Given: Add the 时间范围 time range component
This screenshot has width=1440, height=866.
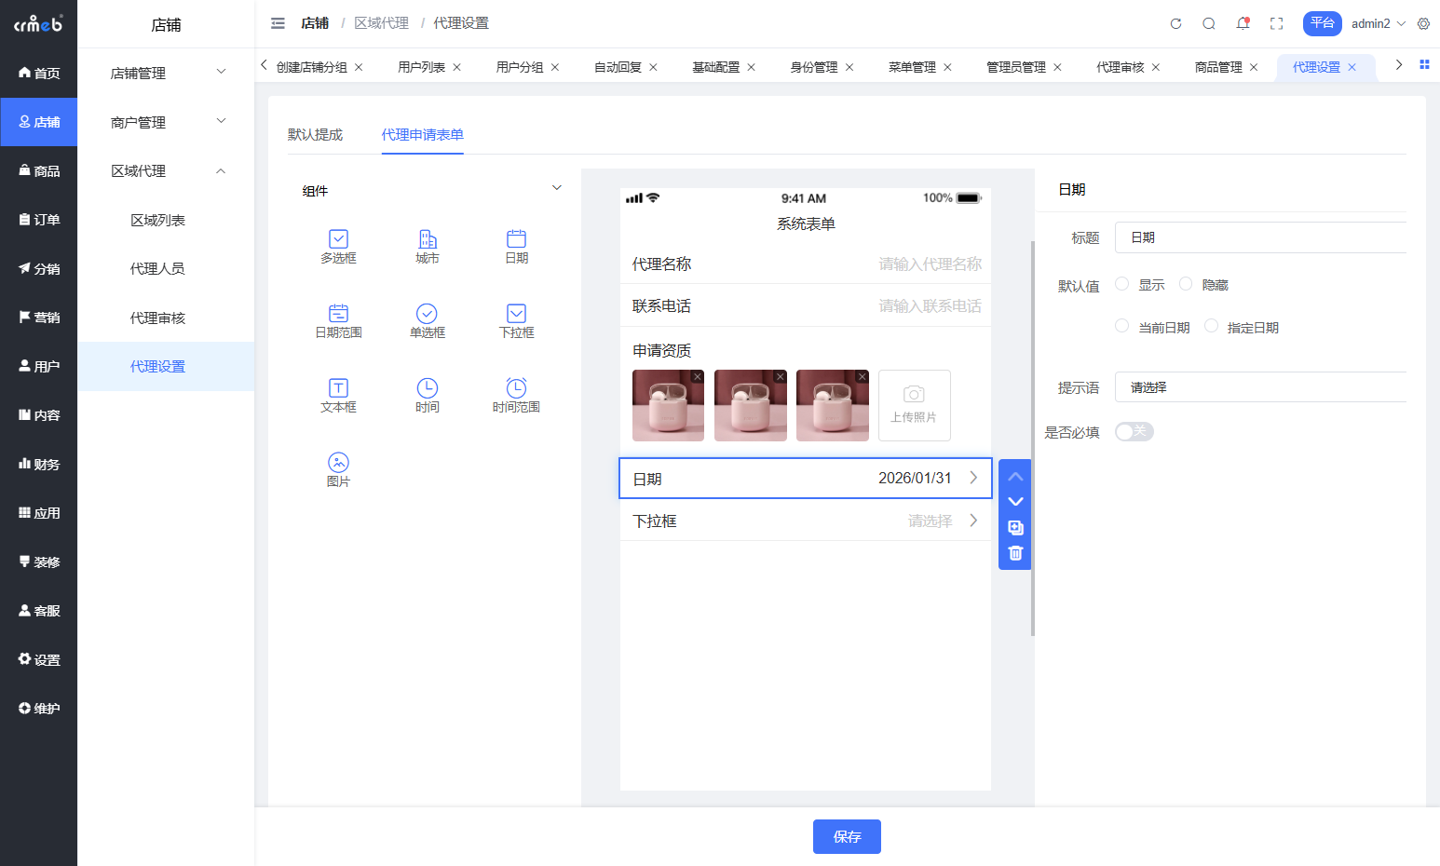Looking at the screenshot, I should (x=516, y=396).
